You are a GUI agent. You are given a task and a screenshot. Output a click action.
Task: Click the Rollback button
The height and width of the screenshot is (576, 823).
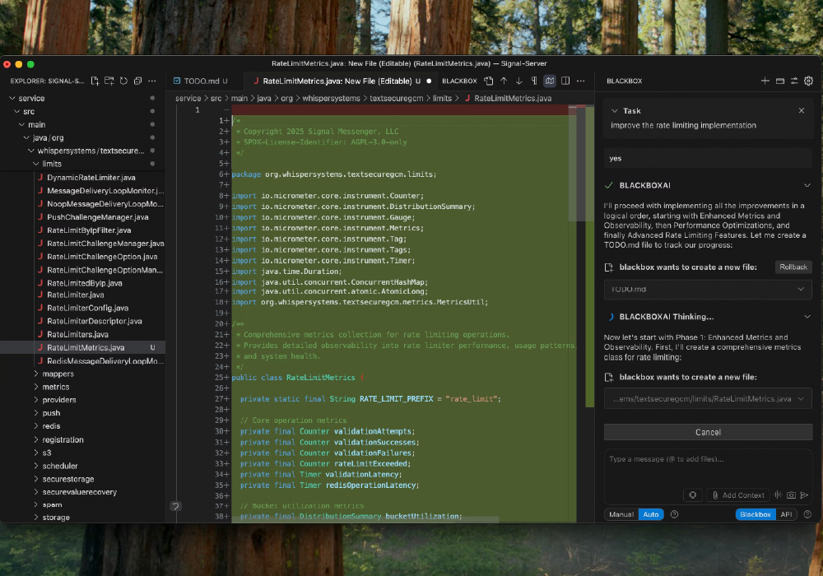793,267
